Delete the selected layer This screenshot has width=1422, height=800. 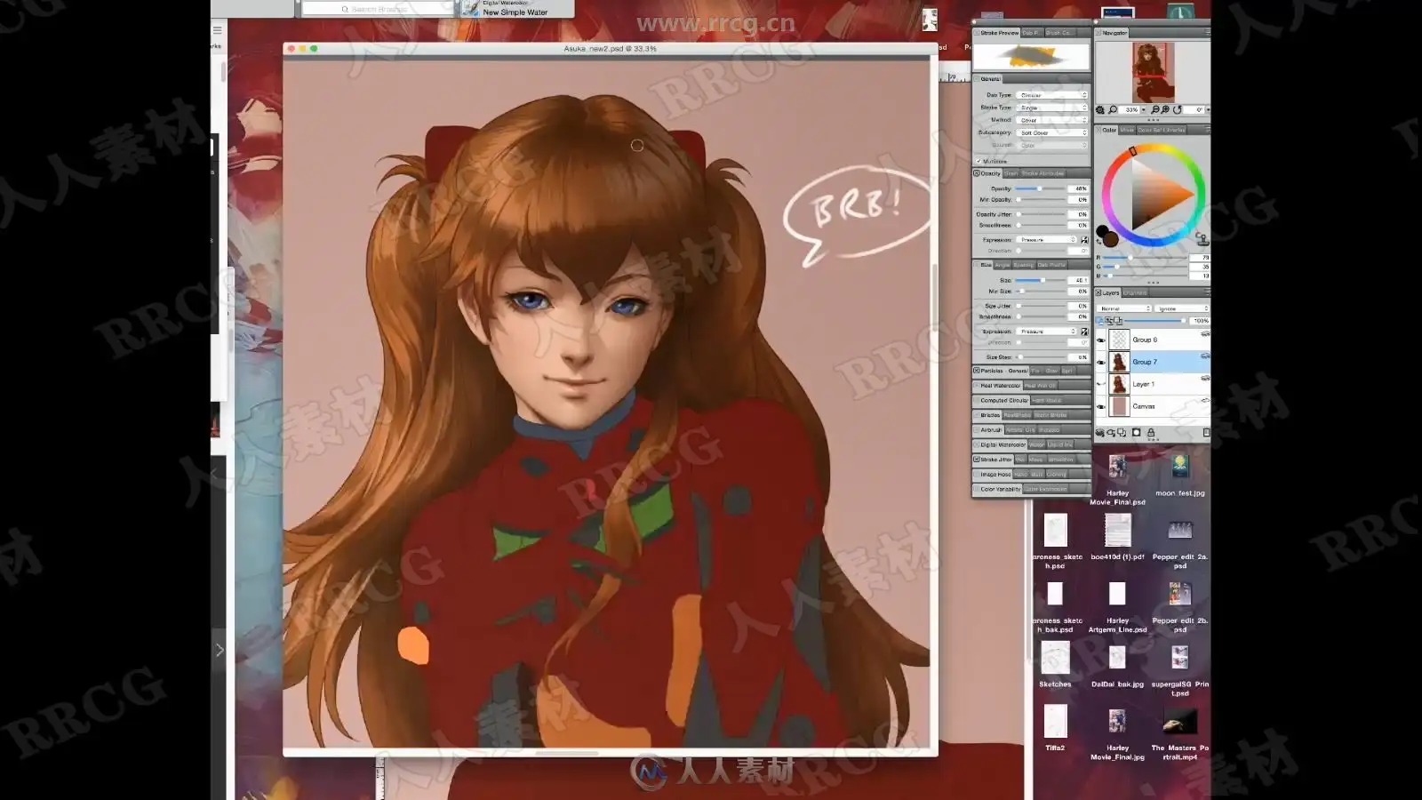pos(1206,433)
